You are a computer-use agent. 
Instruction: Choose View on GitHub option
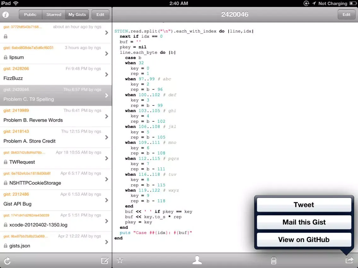click(304, 240)
